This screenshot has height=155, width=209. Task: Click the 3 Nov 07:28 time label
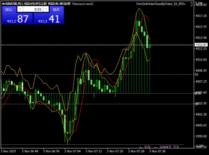136,151
